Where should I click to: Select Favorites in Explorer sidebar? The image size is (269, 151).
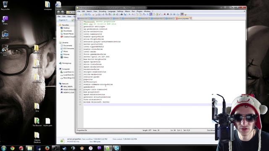(x=65, y=25)
